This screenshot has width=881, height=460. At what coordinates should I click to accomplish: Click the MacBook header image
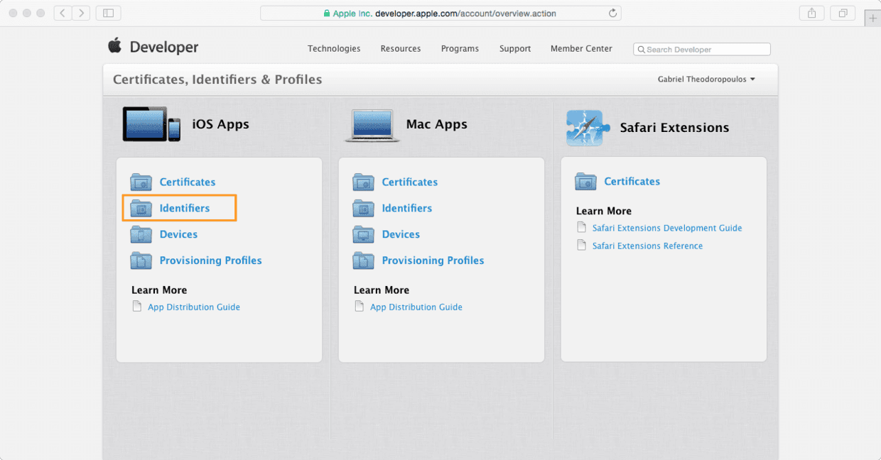(x=372, y=126)
